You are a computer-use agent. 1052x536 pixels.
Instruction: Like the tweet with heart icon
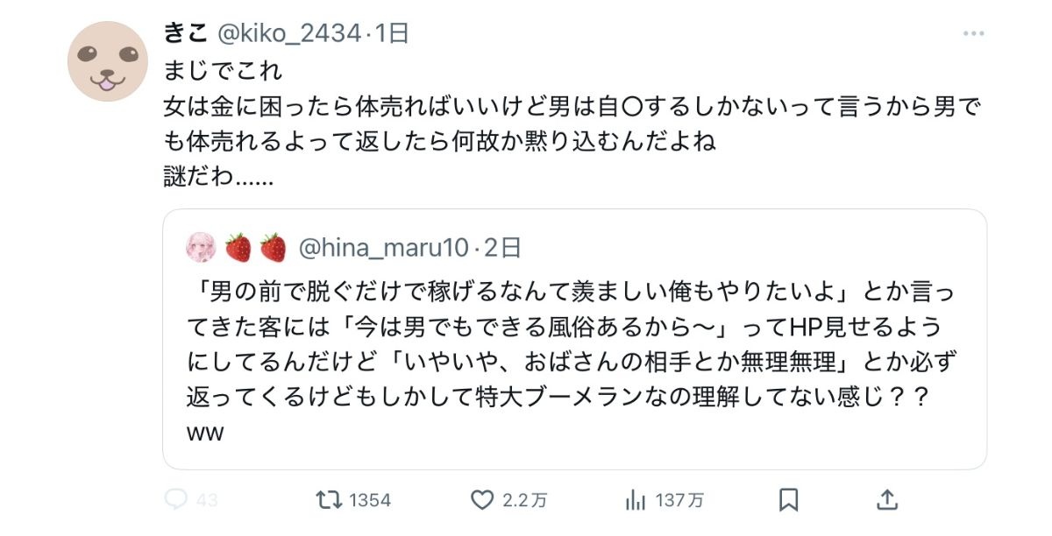point(482,500)
